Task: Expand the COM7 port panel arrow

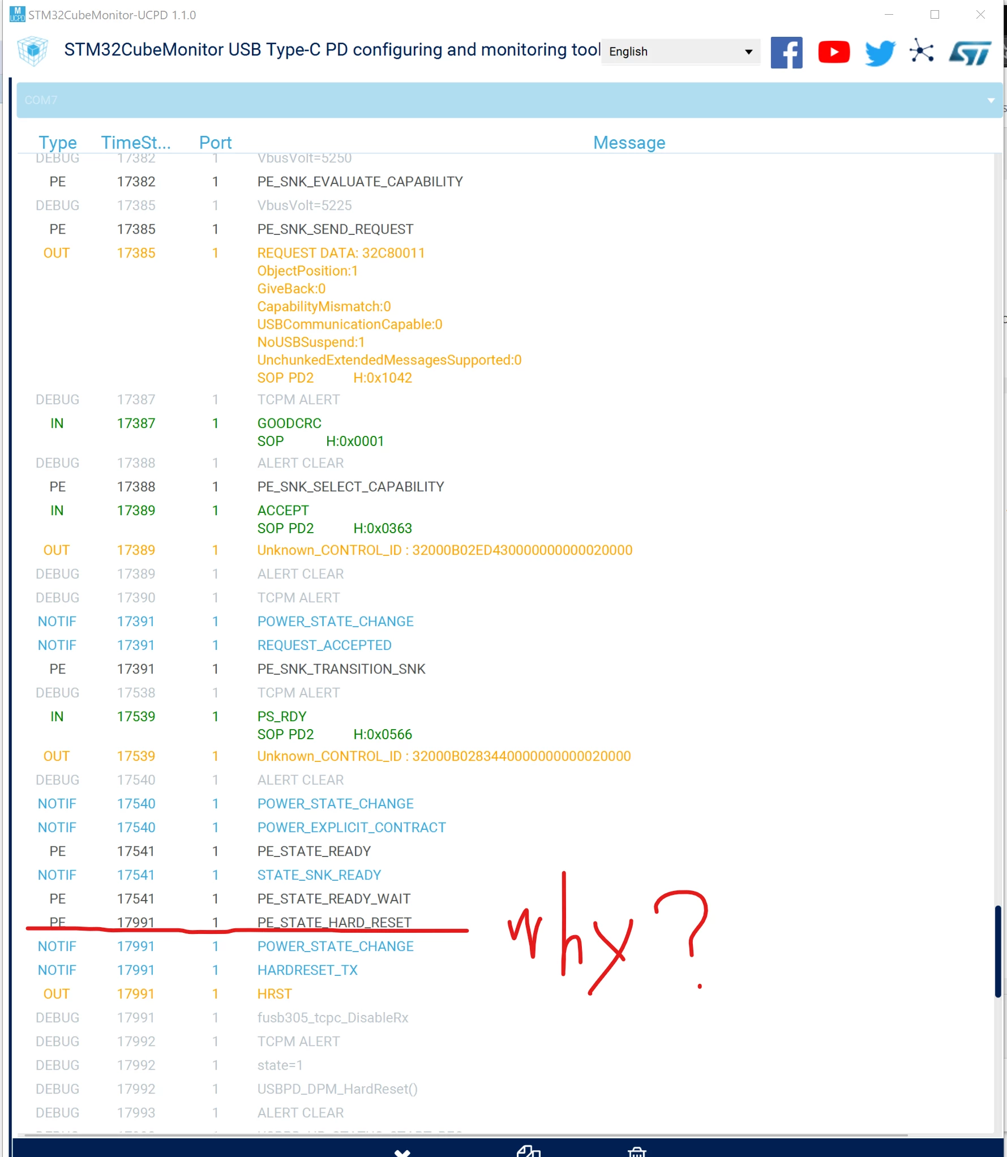Action: point(991,100)
